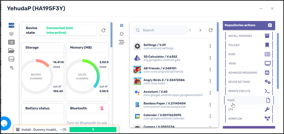Click the apps list scrollbar
Viewport: 284px width, 134px height.
pyautogui.click(x=218, y=57)
